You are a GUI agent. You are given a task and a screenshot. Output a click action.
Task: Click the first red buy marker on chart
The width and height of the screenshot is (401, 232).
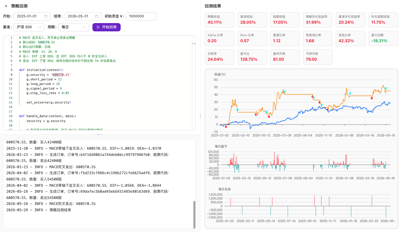coord(226,126)
